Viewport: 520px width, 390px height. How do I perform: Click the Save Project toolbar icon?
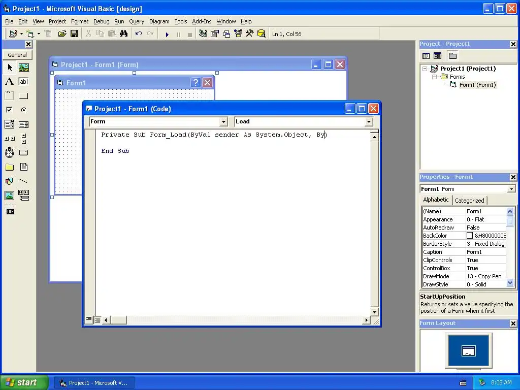(74, 34)
